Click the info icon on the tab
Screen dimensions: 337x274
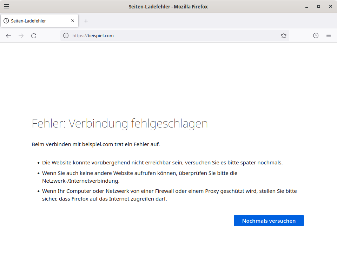pos(6,21)
